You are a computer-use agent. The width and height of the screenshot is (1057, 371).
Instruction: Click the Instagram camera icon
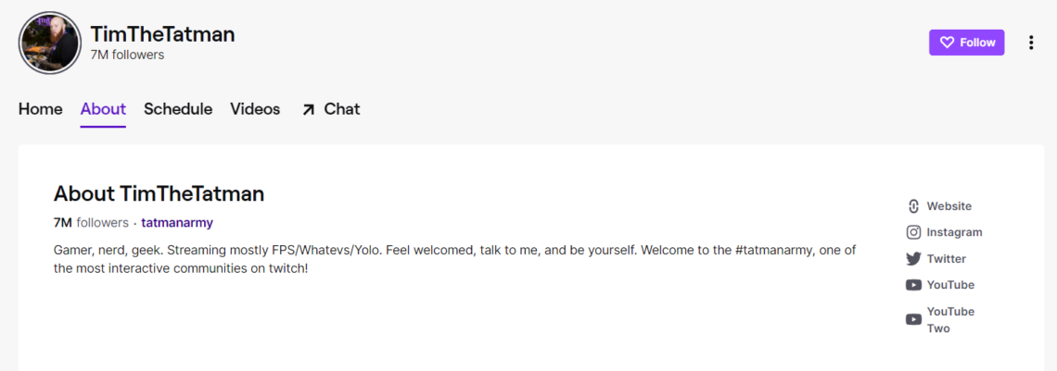pos(913,232)
